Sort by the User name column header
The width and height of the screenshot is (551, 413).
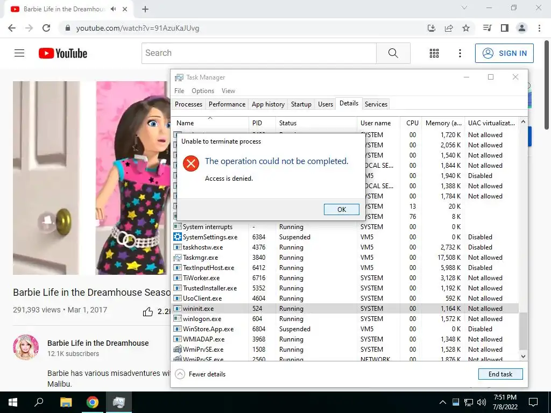coord(378,123)
